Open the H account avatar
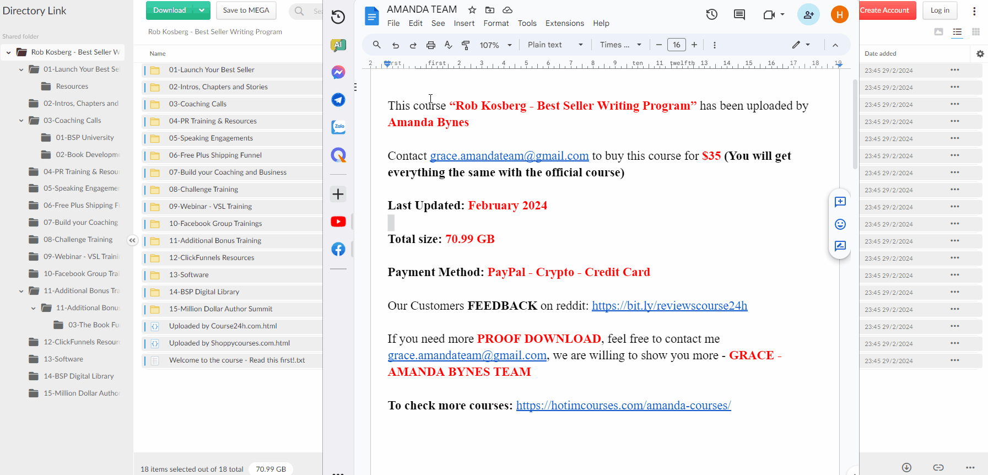988x475 pixels. click(x=839, y=15)
